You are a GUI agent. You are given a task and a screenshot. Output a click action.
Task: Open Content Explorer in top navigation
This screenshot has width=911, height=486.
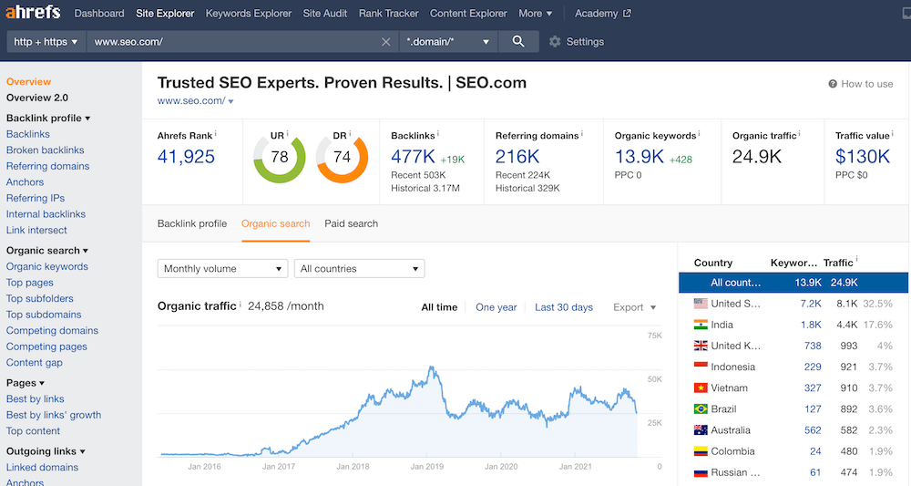(x=468, y=14)
